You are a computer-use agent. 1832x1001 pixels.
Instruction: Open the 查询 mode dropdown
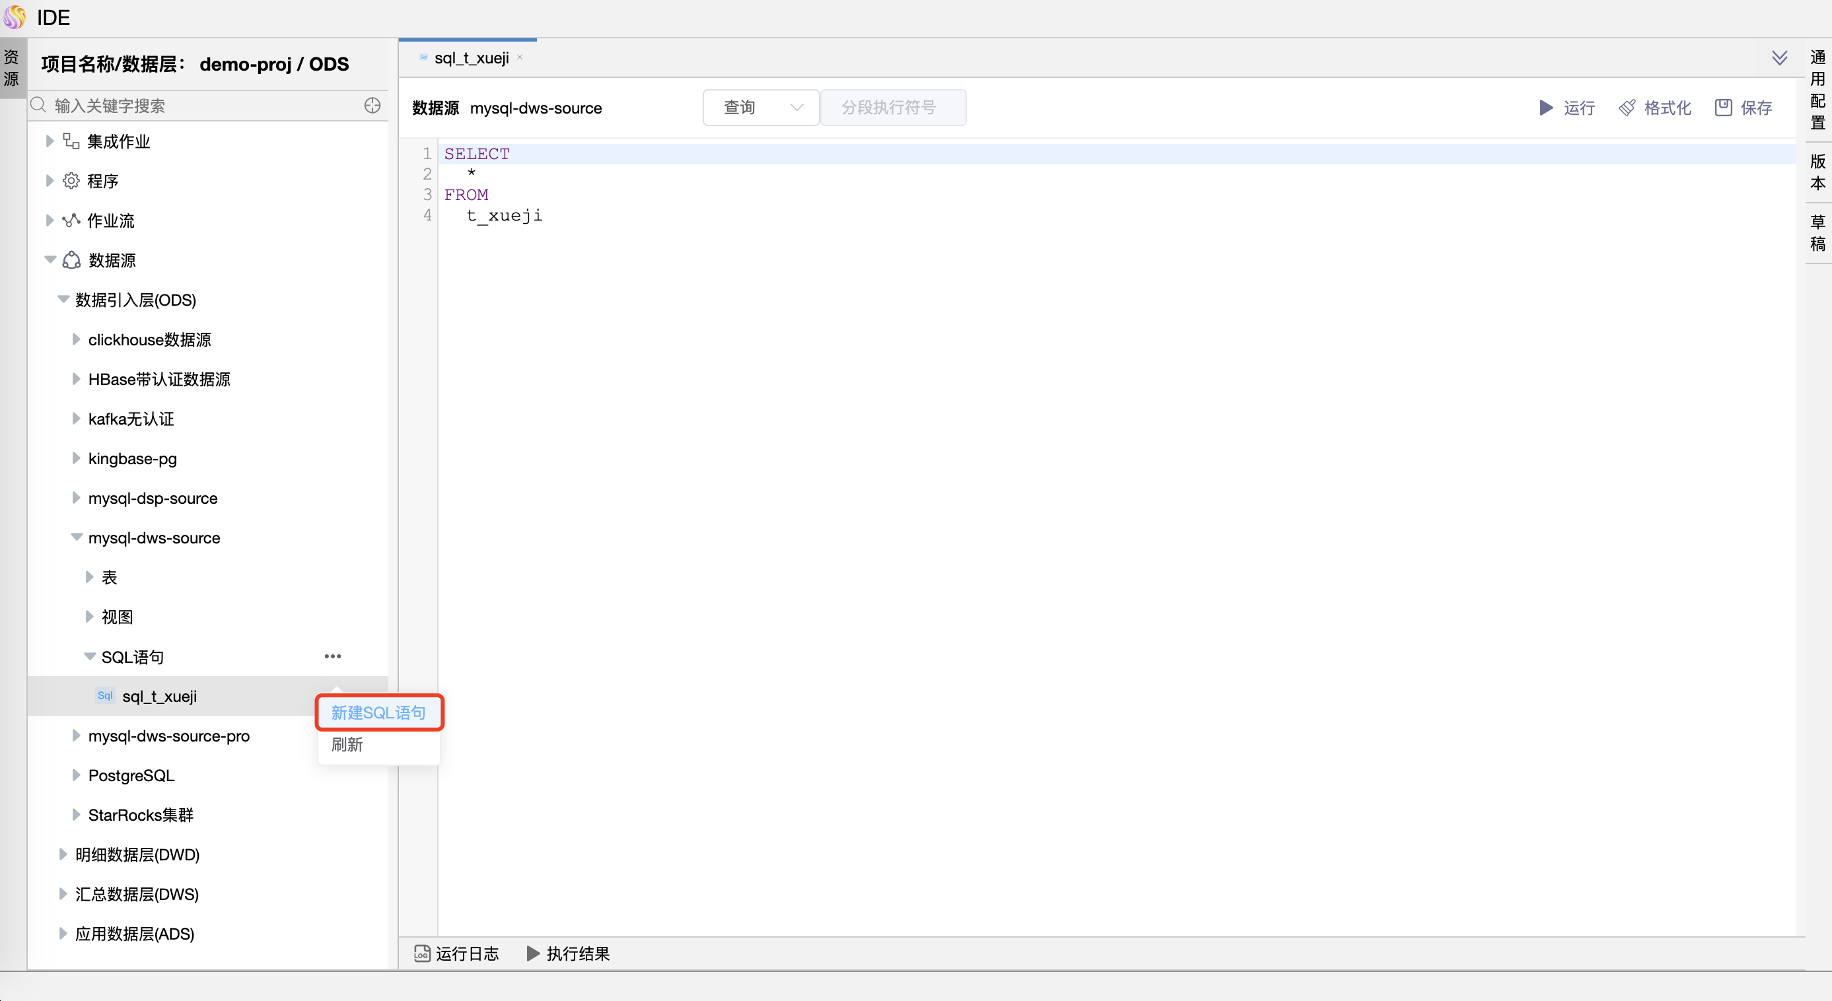pyautogui.click(x=760, y=108)
